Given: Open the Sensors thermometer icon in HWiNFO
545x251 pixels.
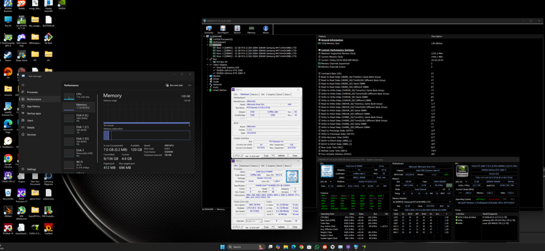Looking at the screenshot, I should pos(237,29).
